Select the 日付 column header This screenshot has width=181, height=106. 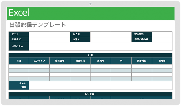[x=19, y=61]
